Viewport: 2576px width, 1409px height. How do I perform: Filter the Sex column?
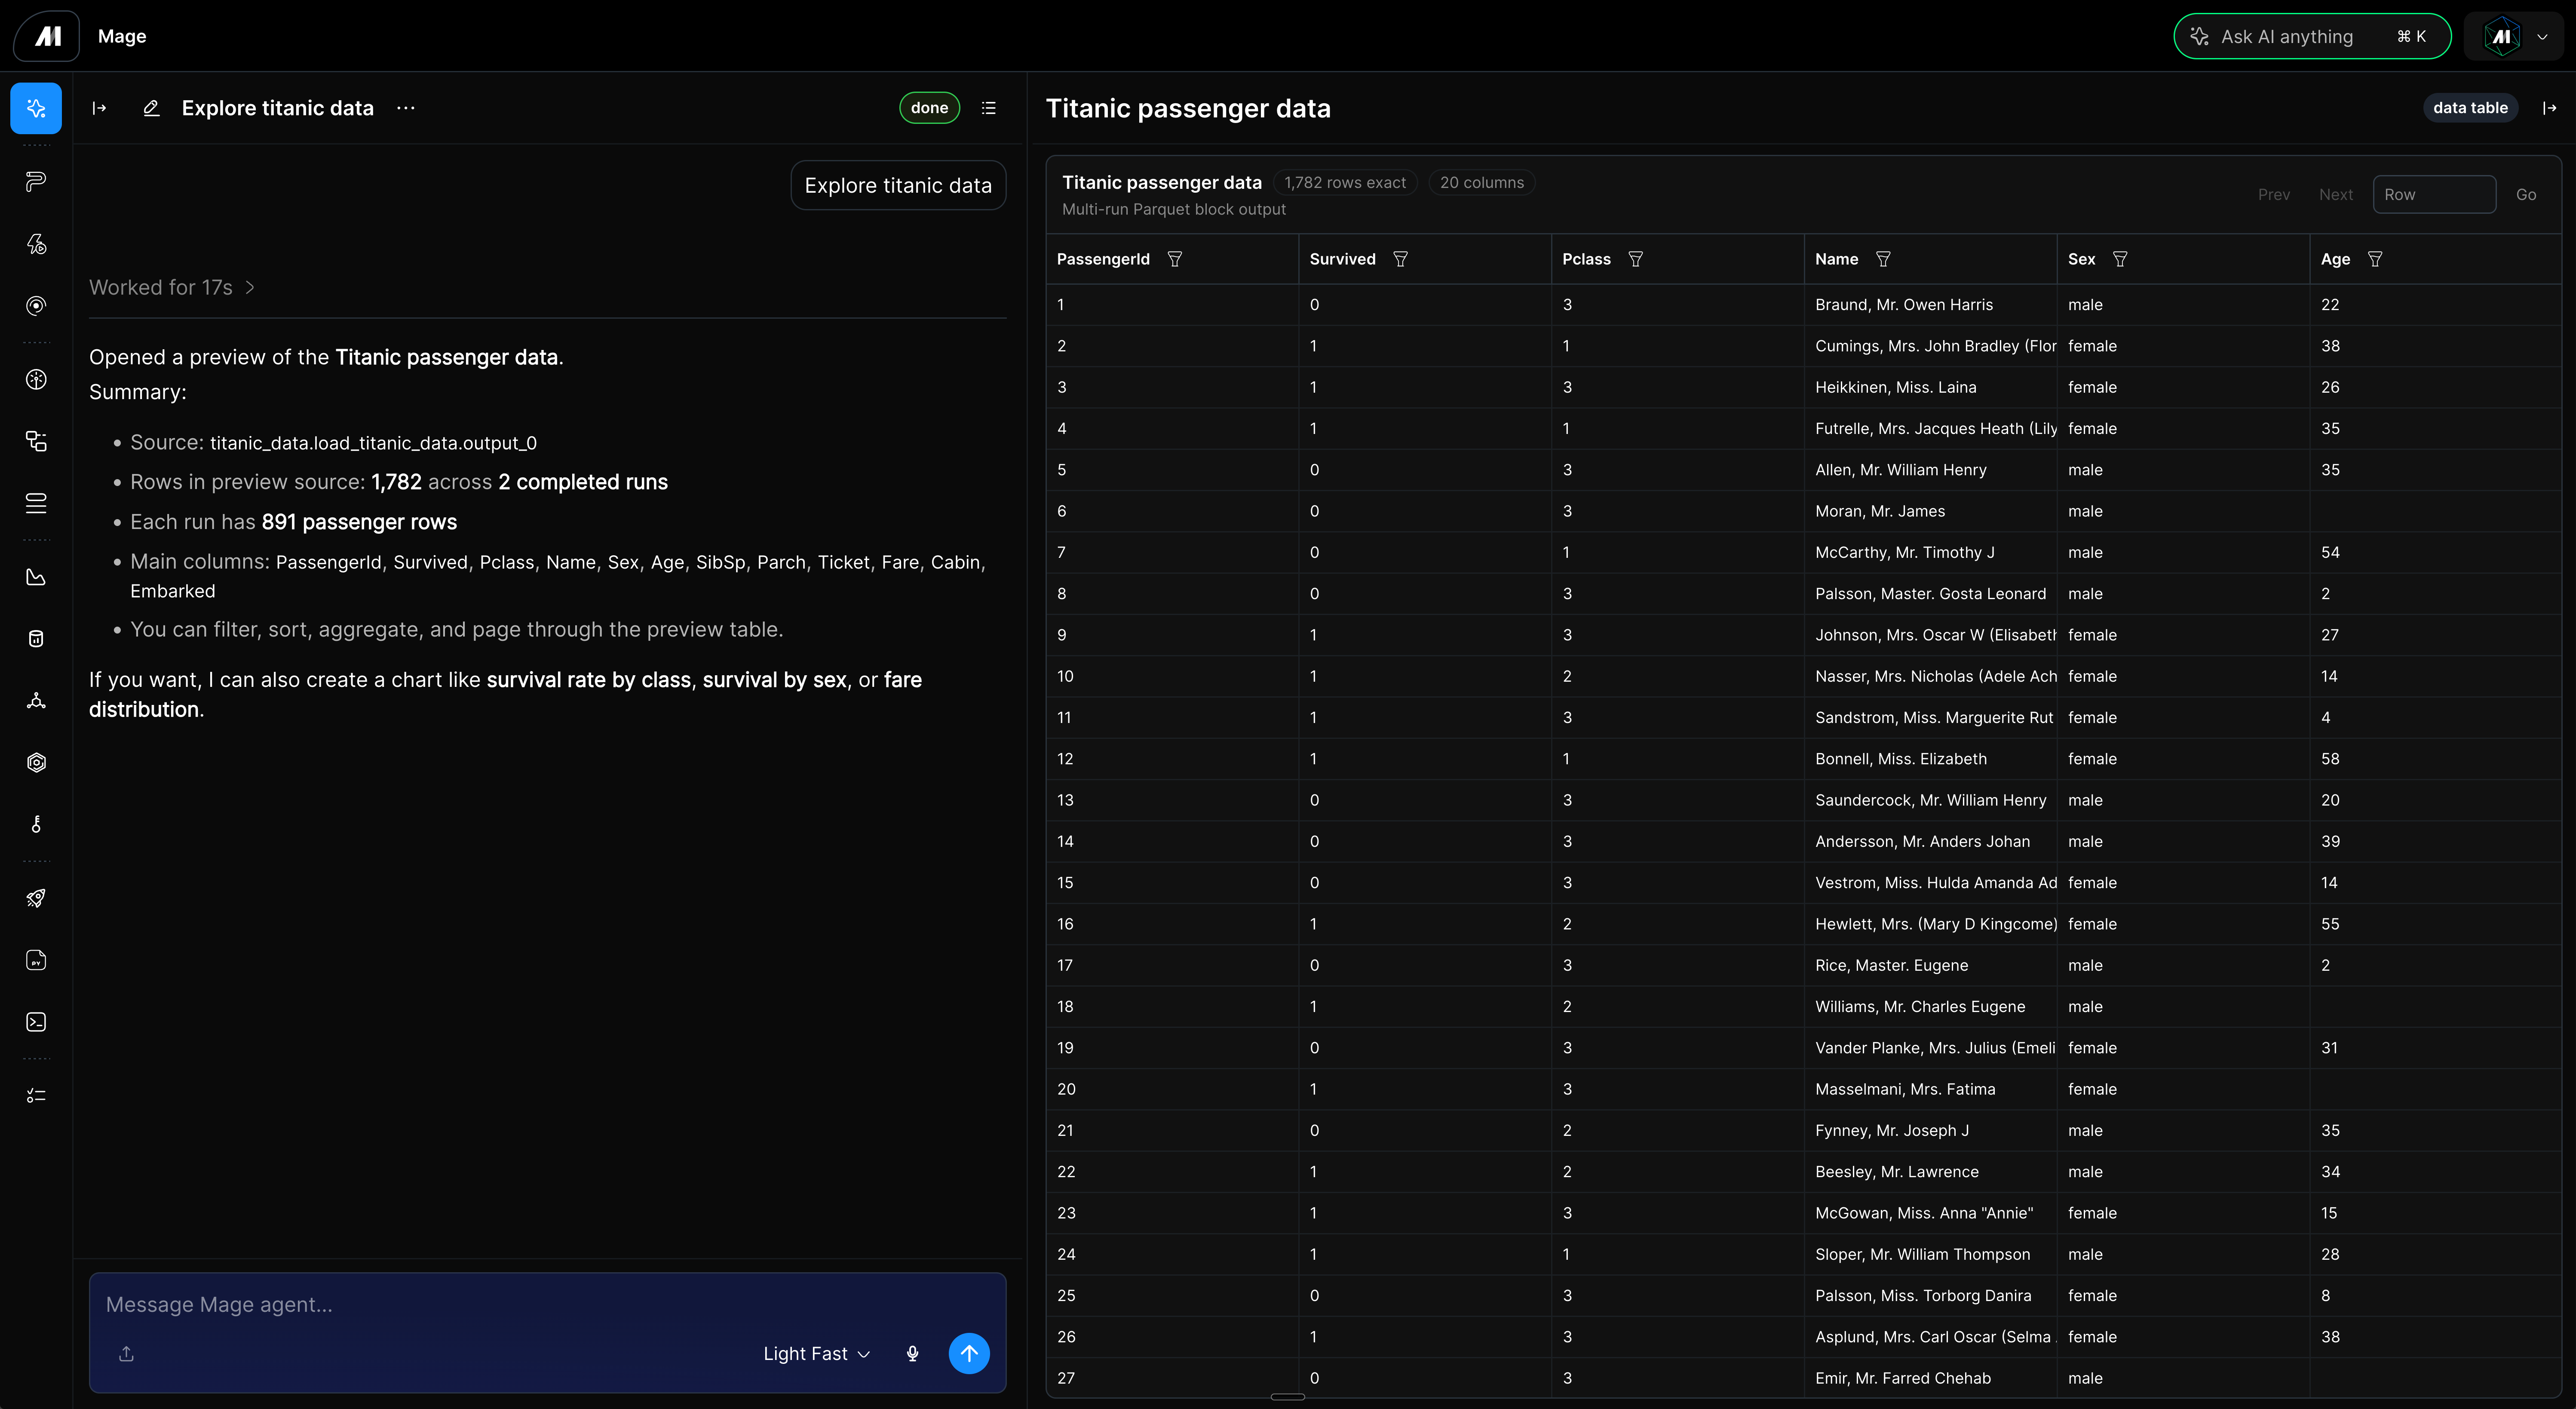pyautogui.click(x=2120, y=259)
